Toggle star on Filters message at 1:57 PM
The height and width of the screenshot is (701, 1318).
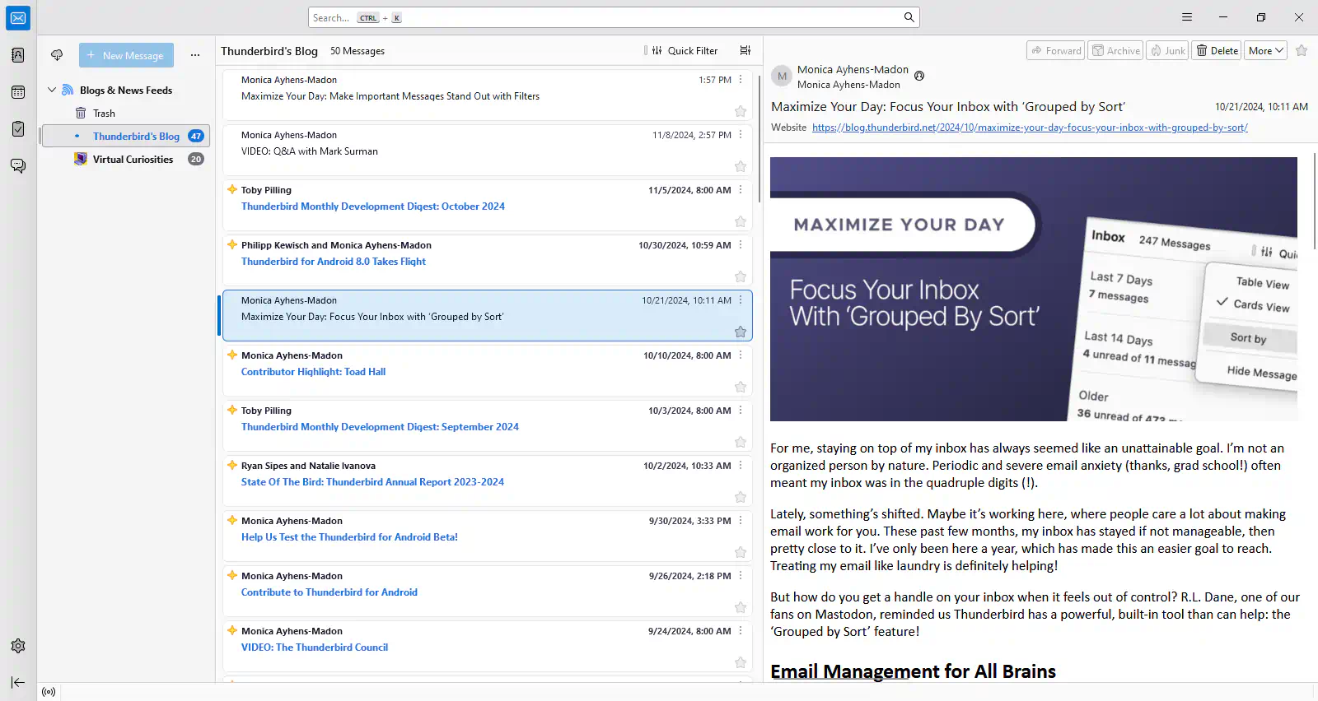tap(741, 111)
